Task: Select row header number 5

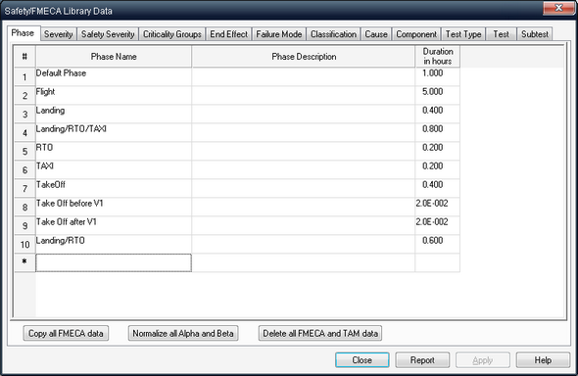Action: click(24, 152)
